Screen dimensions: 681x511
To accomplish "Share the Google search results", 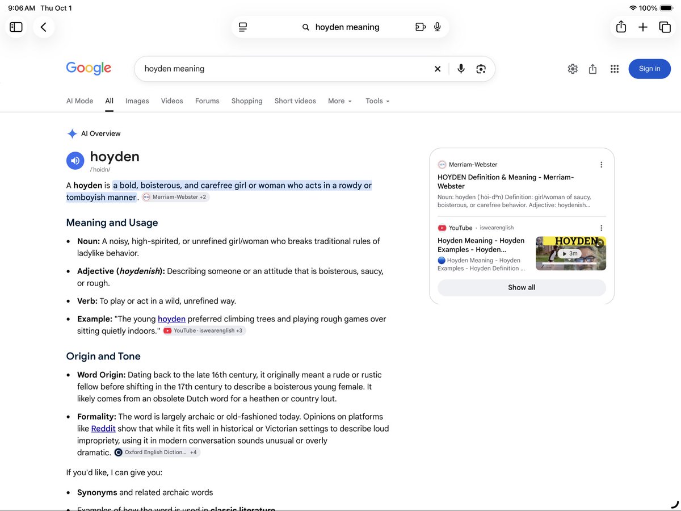I will pos(593,69).
